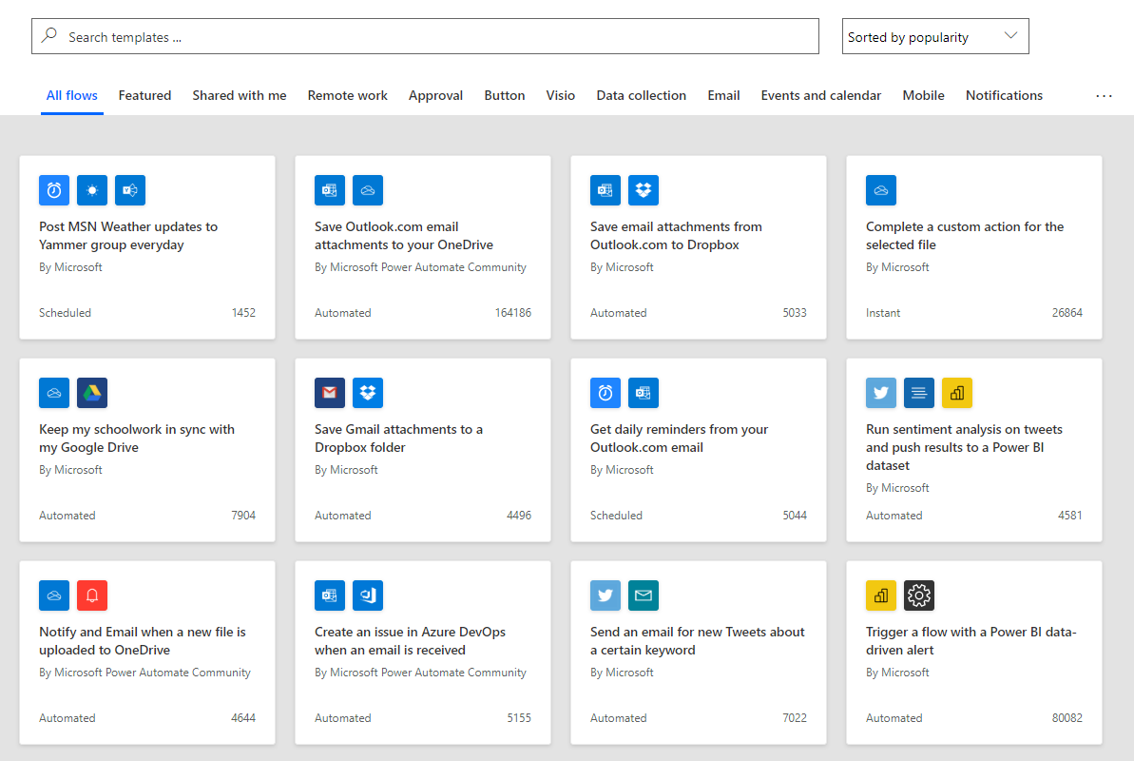Click the usage count 7904
Viewport: 1134px width, 761px height.
coord(243,516)
